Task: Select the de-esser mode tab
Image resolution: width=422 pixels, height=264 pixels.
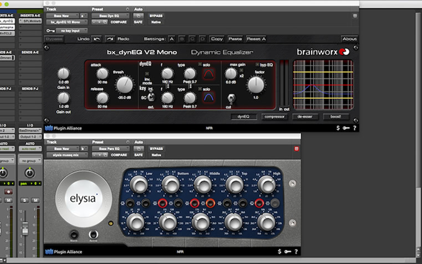Action: click(x=305, y=116)
